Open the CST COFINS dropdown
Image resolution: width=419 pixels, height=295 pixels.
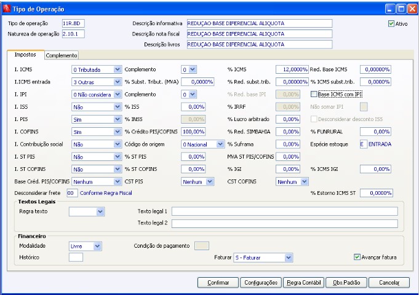pyautogui.click(x=292, y=181)
